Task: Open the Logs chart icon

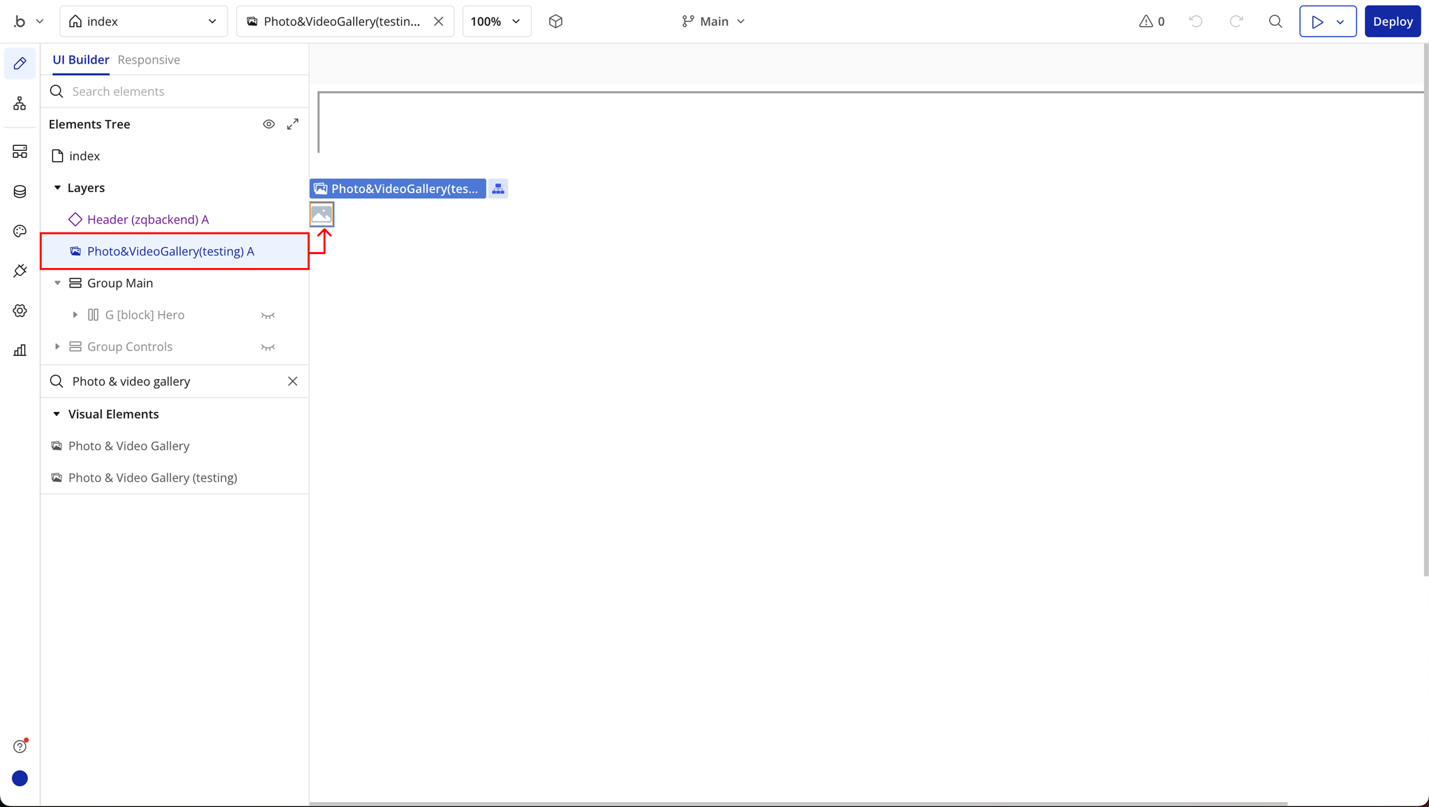Action: pos(20,350)
